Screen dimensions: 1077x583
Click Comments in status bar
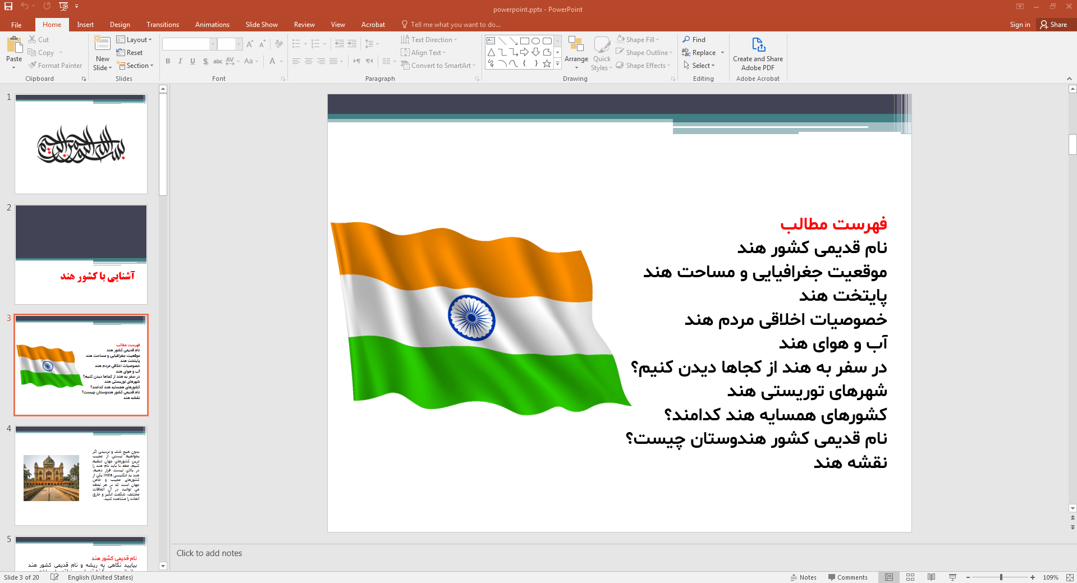click(847, 577)
